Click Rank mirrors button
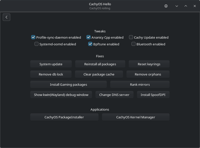 pos(140,84)
